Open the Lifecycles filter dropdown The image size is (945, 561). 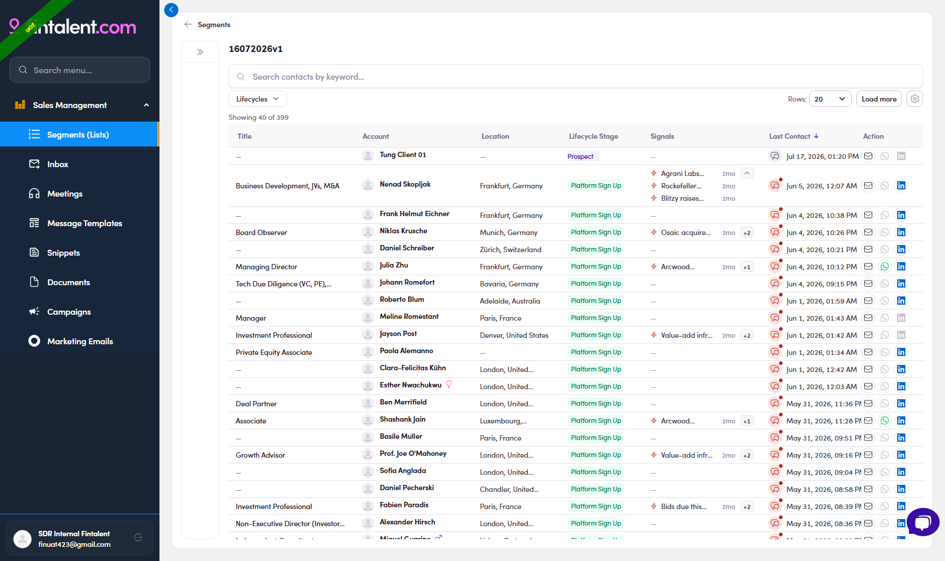pyautogui.click(x=258, y=99)
